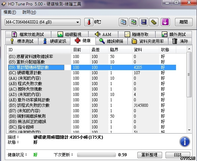
Task: Click the scrollbar down arrow
Action: click(x=189, y=130)
